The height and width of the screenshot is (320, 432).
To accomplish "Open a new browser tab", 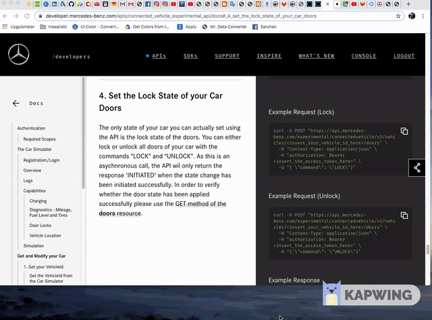I will [408, 4].
